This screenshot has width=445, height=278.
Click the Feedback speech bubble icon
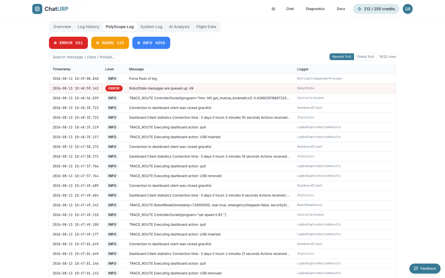(416, 269)
